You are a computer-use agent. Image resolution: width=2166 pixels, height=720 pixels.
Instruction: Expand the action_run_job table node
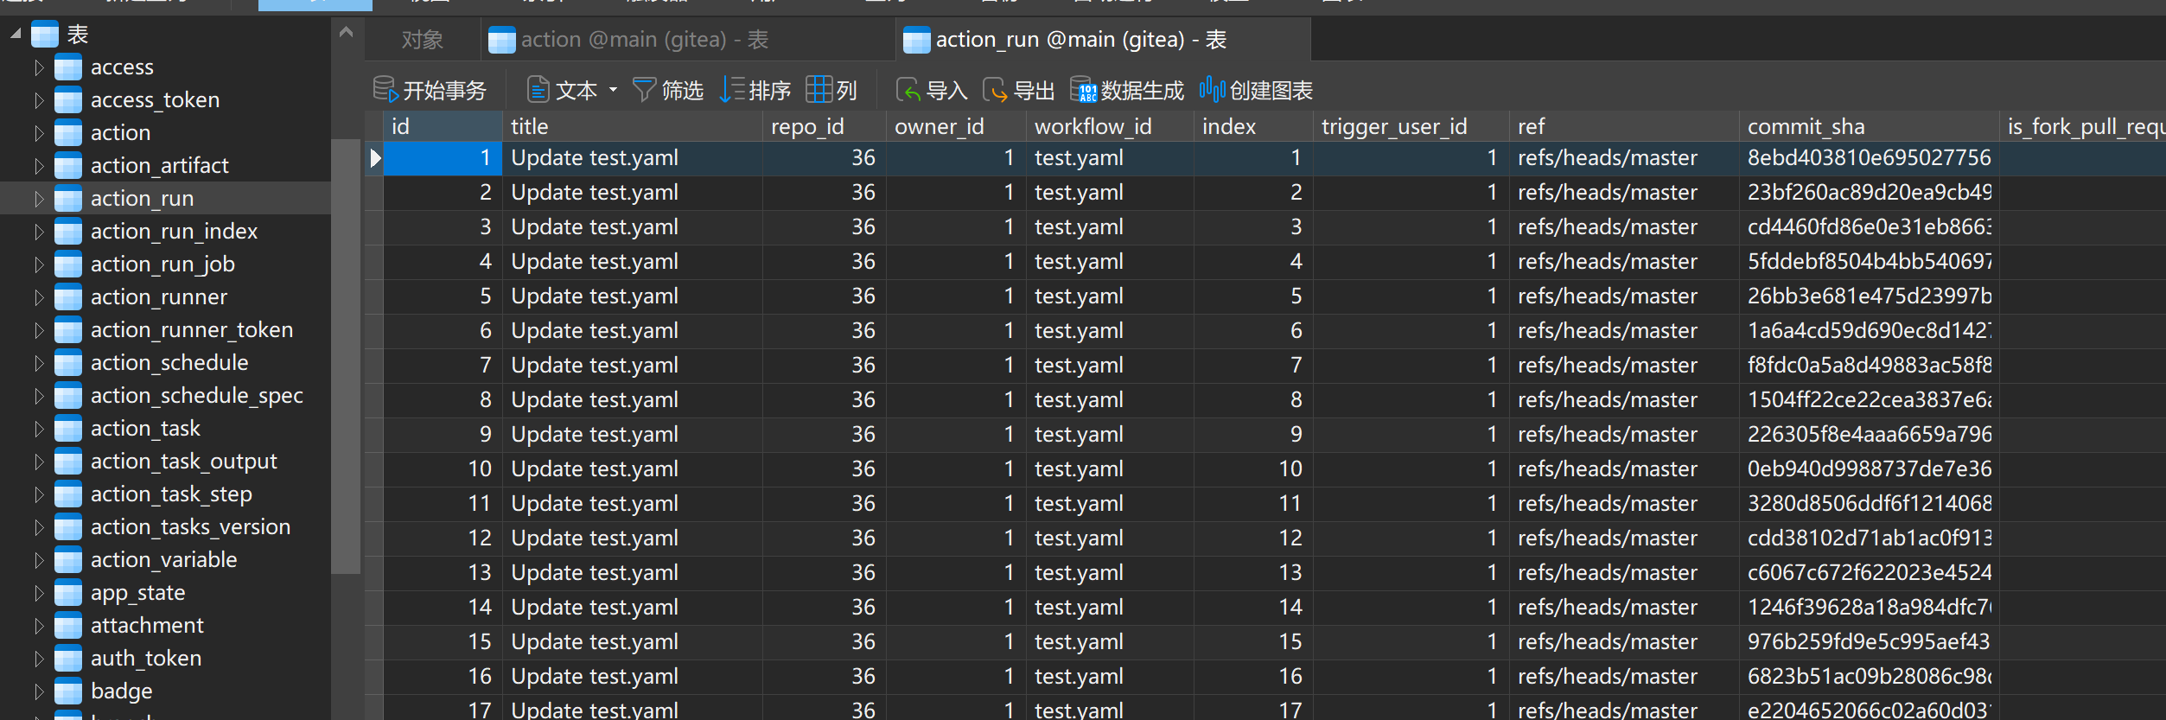(x=38, y=264)
